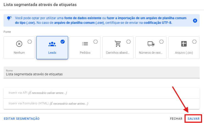Click the abandoned carts shopping cart icon
204x123 pixels.
[x=118, y=44]
